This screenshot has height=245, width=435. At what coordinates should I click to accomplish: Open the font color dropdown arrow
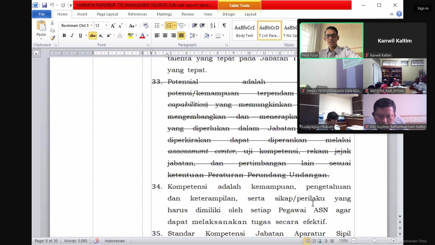(148, 35)
